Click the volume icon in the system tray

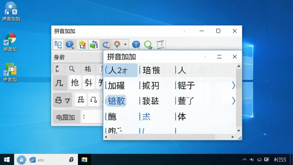tap(260, 160)
